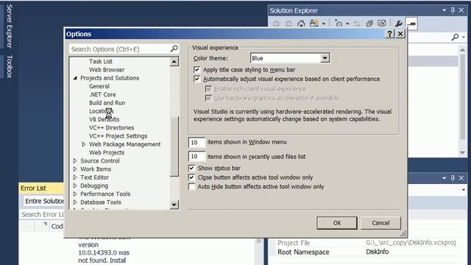Select Web Projects options page
The height and width of the screenshot is (265, 471).
107,152
